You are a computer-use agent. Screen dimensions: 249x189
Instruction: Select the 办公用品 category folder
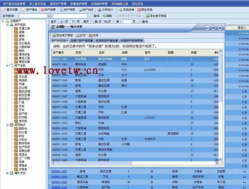click(x=22, y=43)
